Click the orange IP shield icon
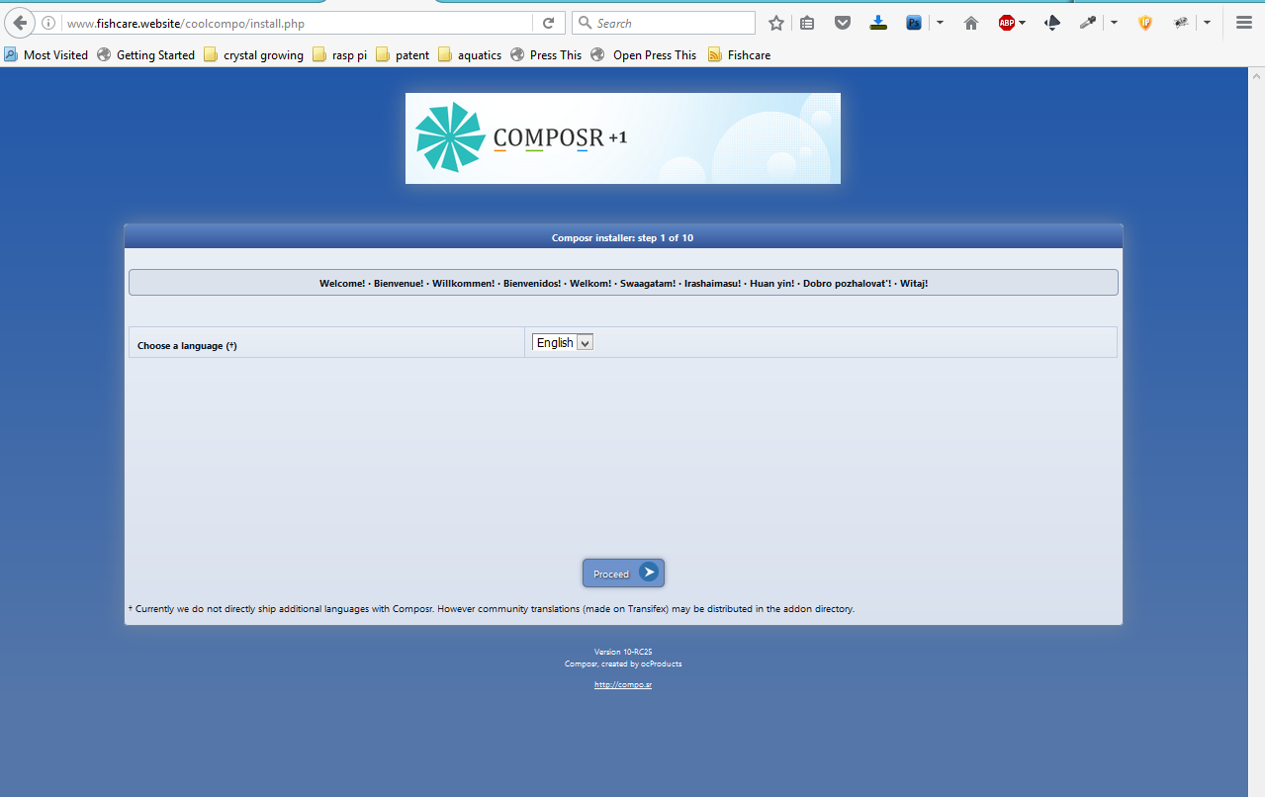1265x797 pixels. [1145, 23]
